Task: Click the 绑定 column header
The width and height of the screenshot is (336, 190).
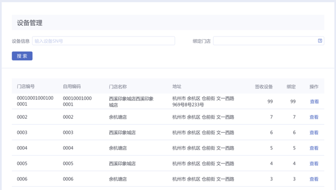Action: tap(291, 87)
